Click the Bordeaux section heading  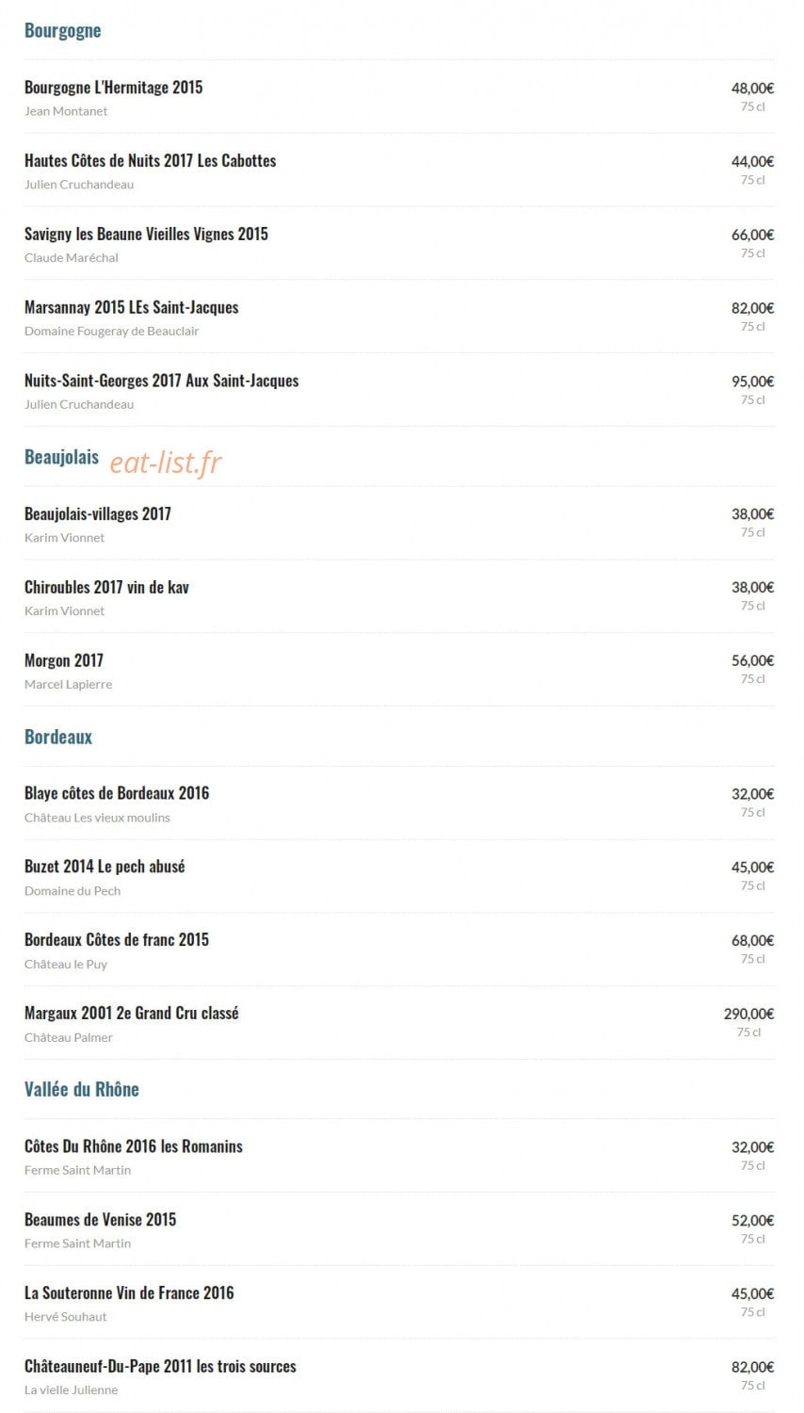point(58,737)
